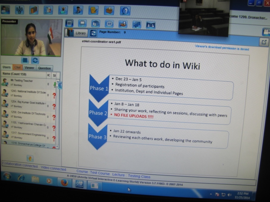Show hidden system tray icons arrow
Screen dimensions: 270x202
(x=211, y=194)
